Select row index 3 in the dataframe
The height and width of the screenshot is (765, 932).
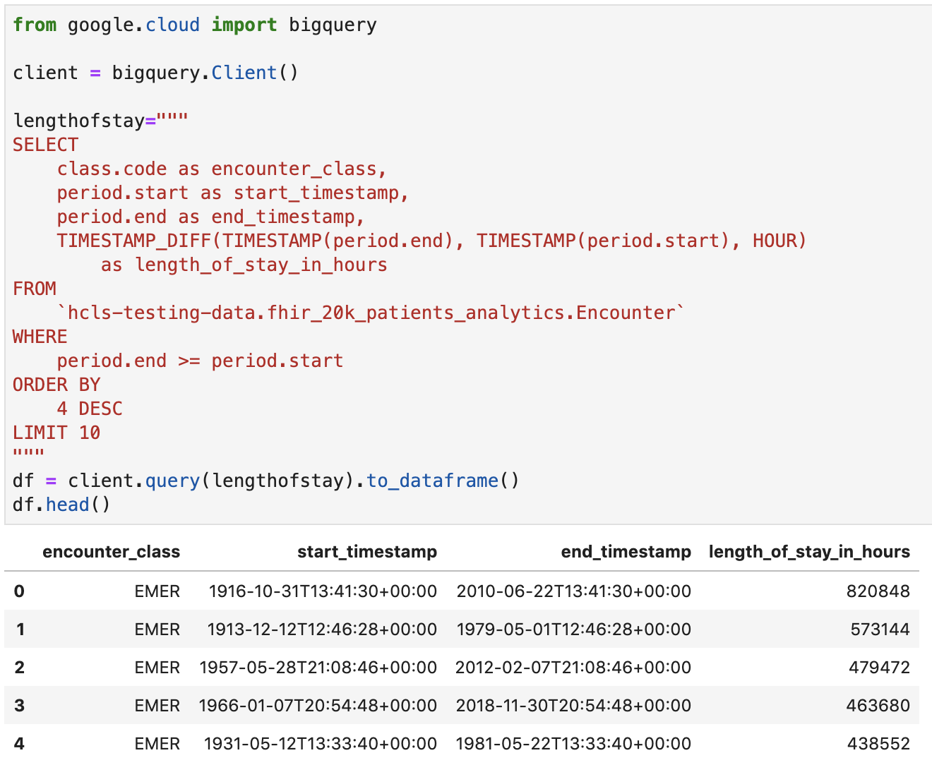pyautogui.click(x=19, y=706)
